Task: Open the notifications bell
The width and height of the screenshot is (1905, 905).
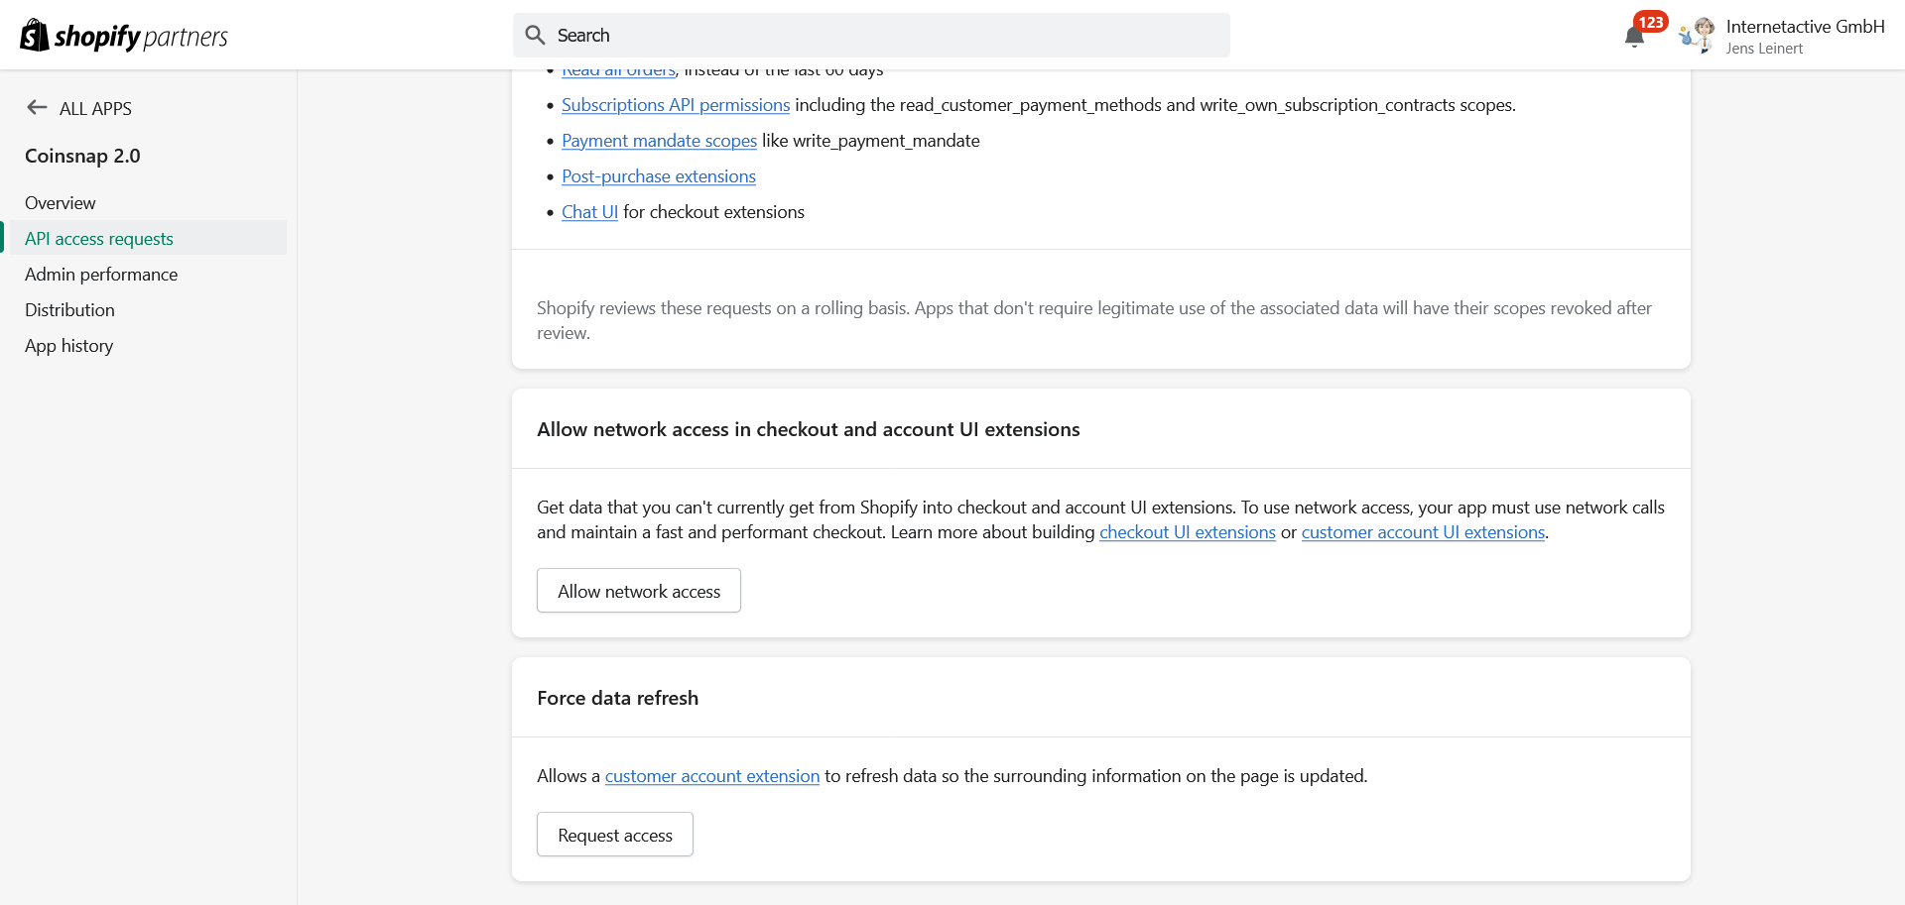Action: coord(1634,38)
